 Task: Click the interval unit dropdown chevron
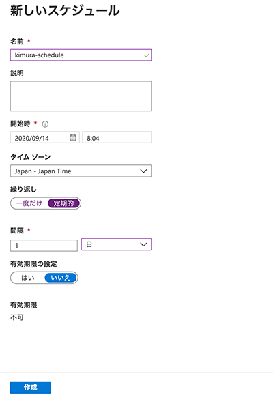pos(143,244)
